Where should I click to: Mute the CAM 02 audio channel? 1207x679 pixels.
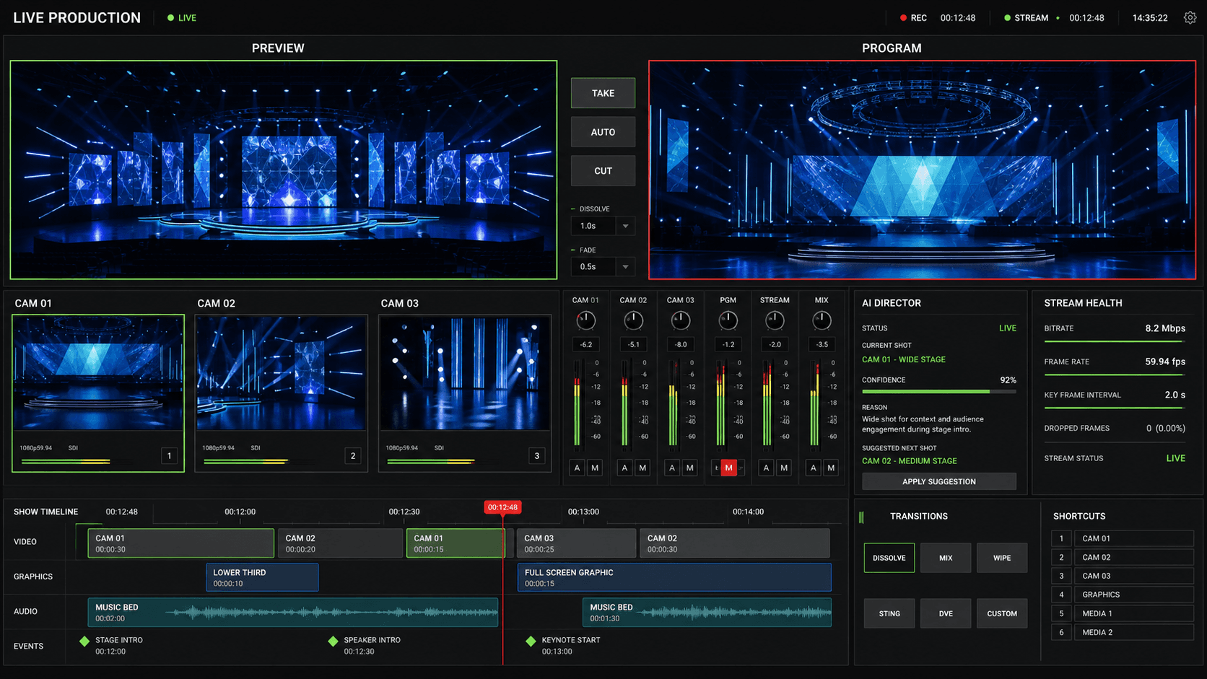[x=642, y=468]
